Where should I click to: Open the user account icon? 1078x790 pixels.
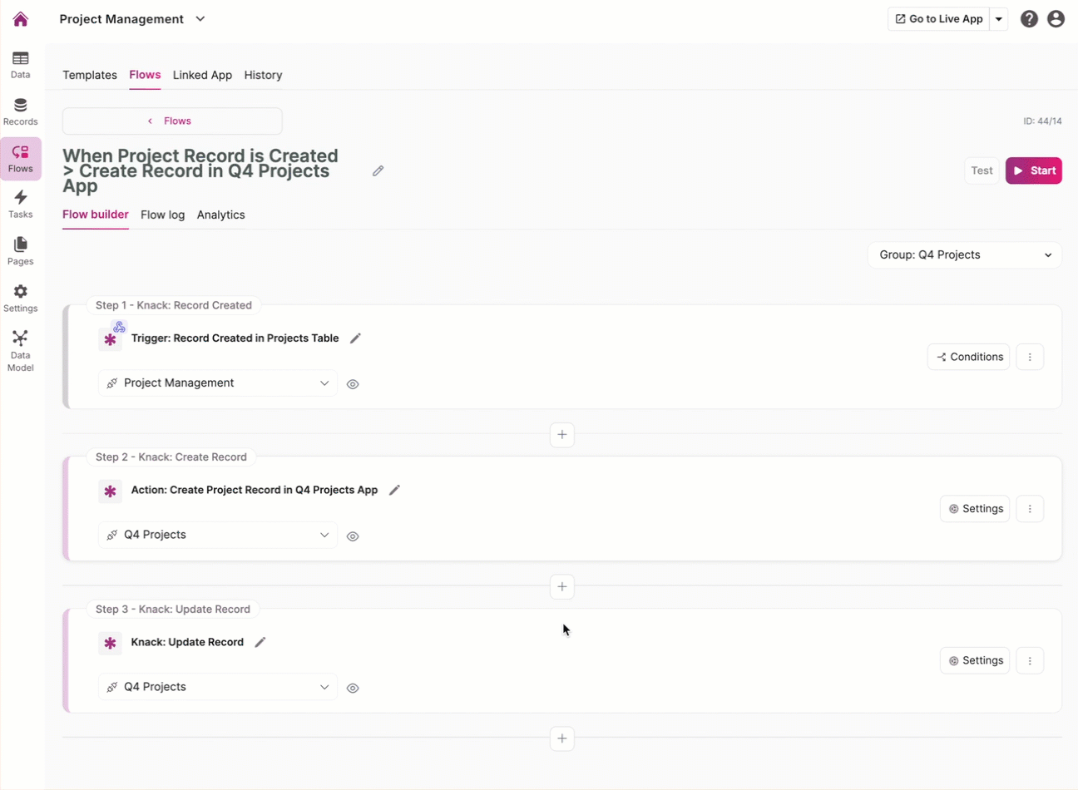[1056, 19]
